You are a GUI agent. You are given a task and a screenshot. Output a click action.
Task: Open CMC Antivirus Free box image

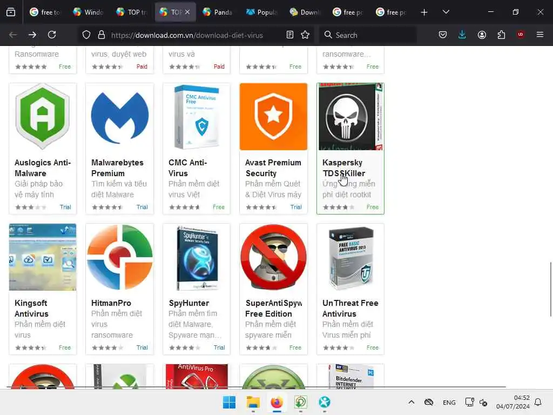(x=197, y=117)
